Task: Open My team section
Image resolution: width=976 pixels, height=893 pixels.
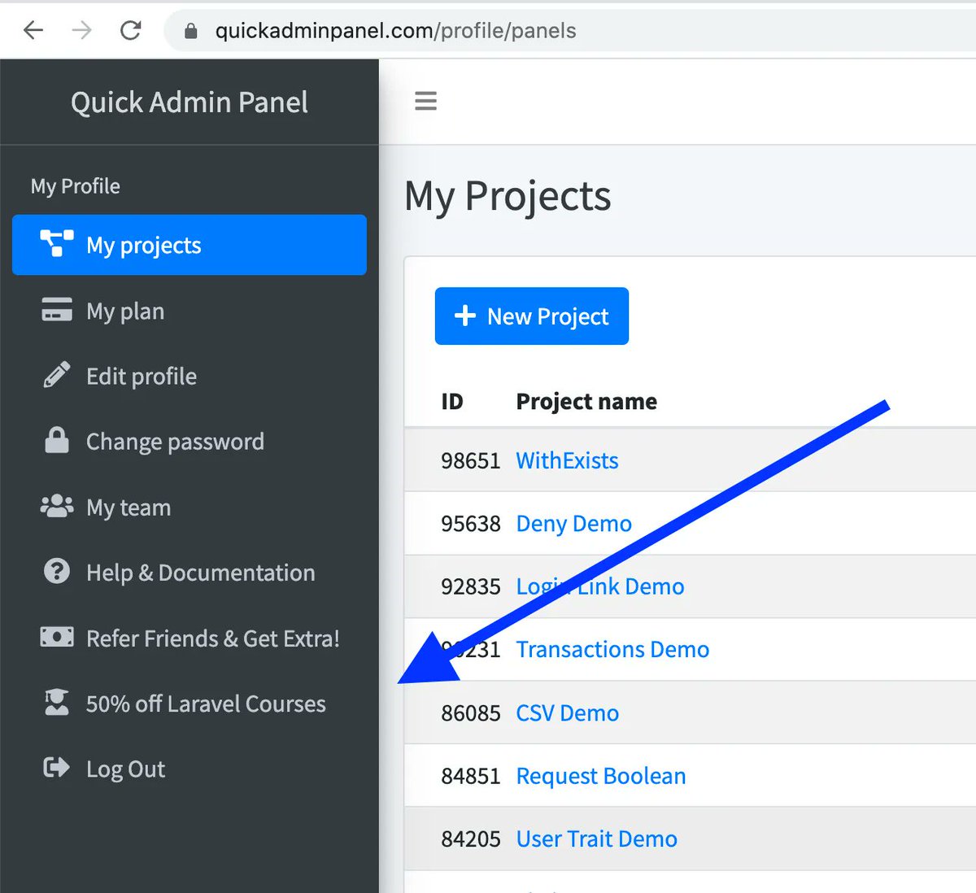Action: (190, 507)
